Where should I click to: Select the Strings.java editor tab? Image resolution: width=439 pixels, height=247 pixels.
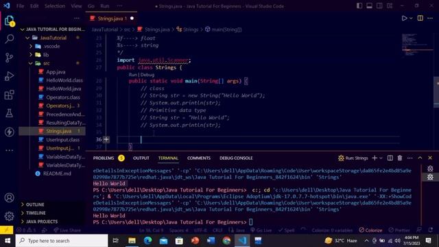click(111, 19)
